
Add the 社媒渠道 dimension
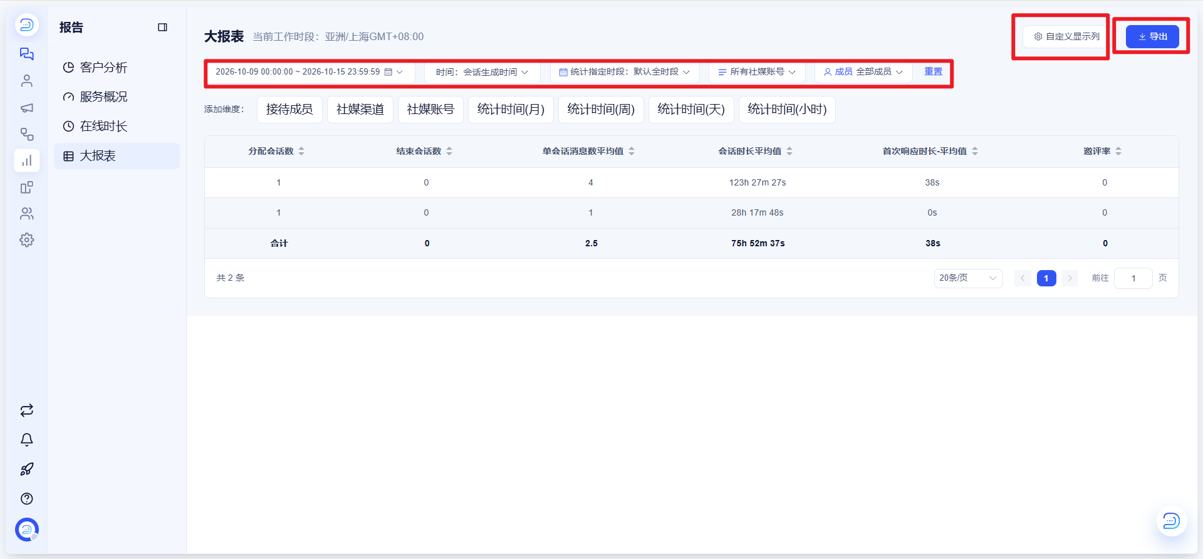[360, 110]
